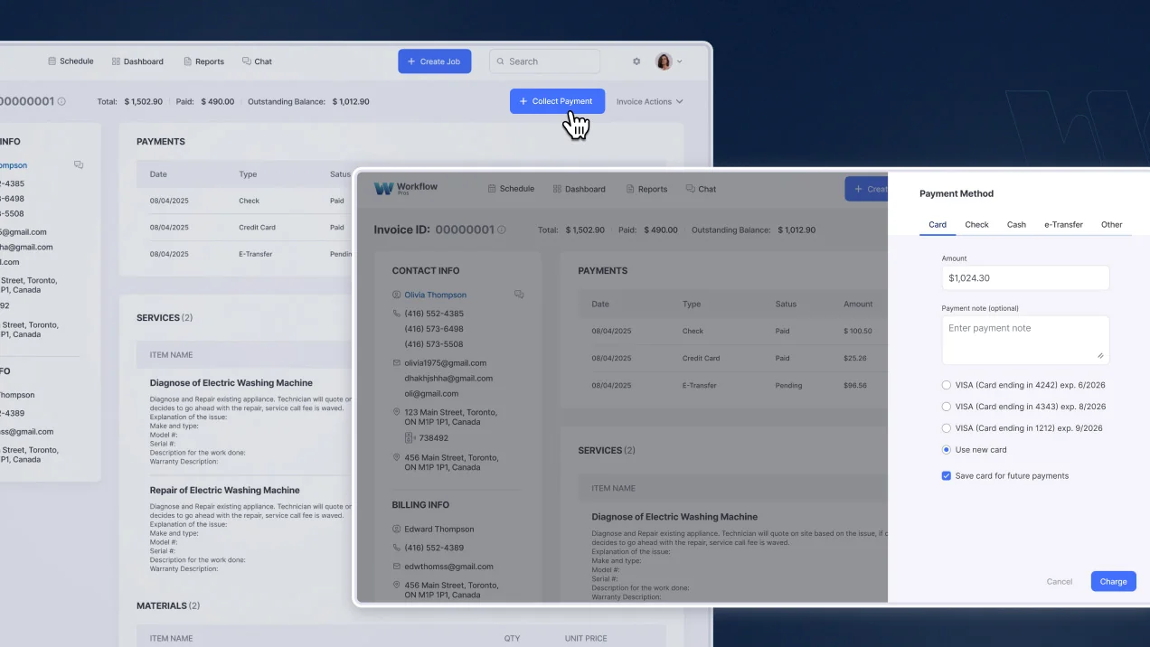The height and width of the screenshot is (647, 1150).
Task: Click the payment note text area
Action: 1025,340
